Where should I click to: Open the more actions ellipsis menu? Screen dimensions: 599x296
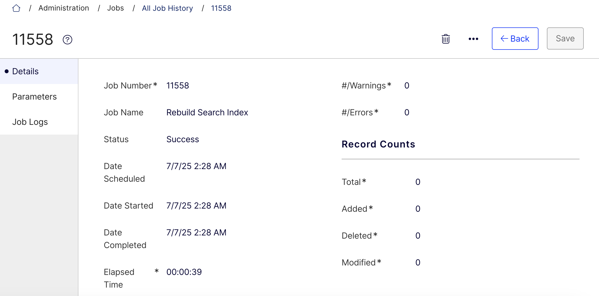pyautogui.click(x=473, y=39)
